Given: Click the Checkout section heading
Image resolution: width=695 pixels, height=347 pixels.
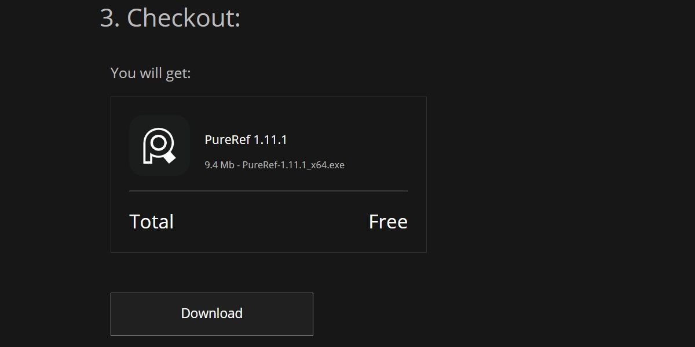Looking at the screenshot, I should [x=170, y=18].
